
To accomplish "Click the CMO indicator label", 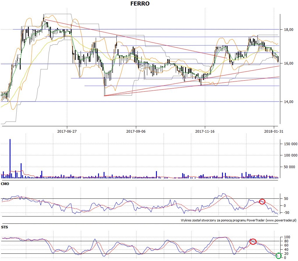I will pyautogui.click(x=5, y=184).
